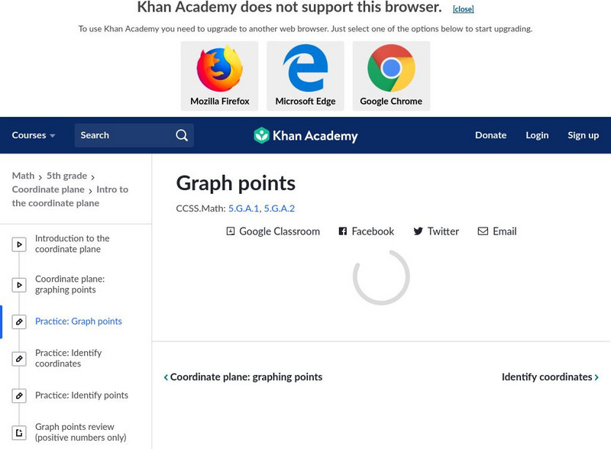Image resolution: width=611 pixels, height=449 pixels.
Task: Click the Microsoft Edge browser icon
Action: (305, 69)
